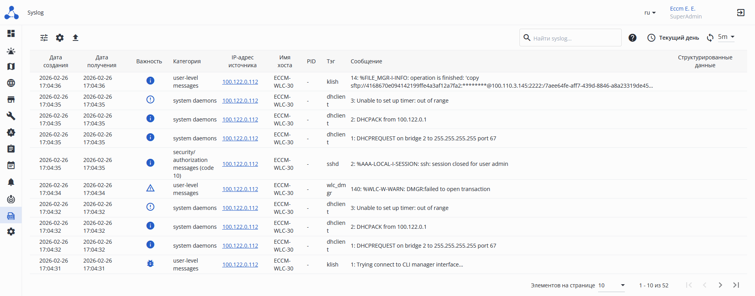Open the filter settings sliders icon
The image size is (755, 296).
[x=44, y=38]
